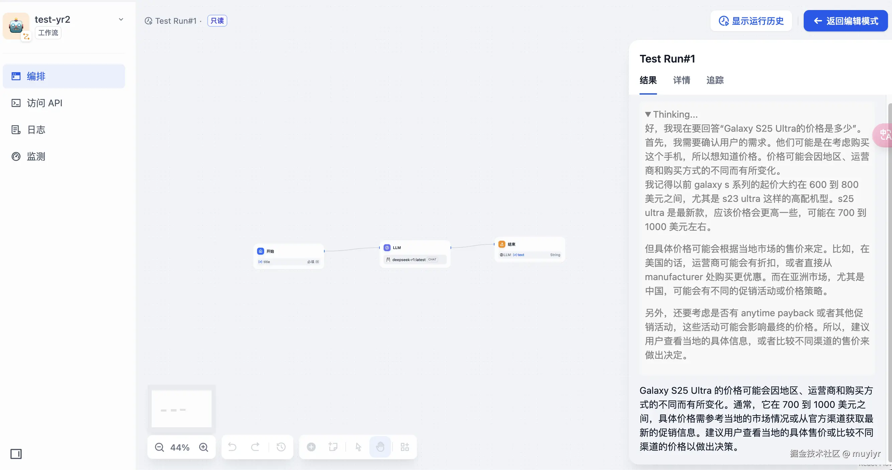892x470 pixels.
Task: Select the LLM deepseek-r1 node
Action: tap(415, 253)
